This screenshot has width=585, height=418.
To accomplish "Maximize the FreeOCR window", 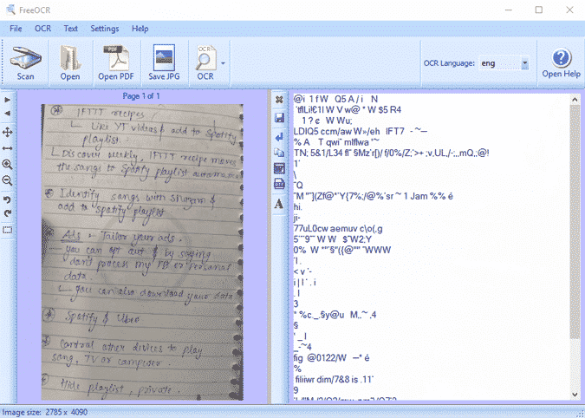I will point(539,10).
